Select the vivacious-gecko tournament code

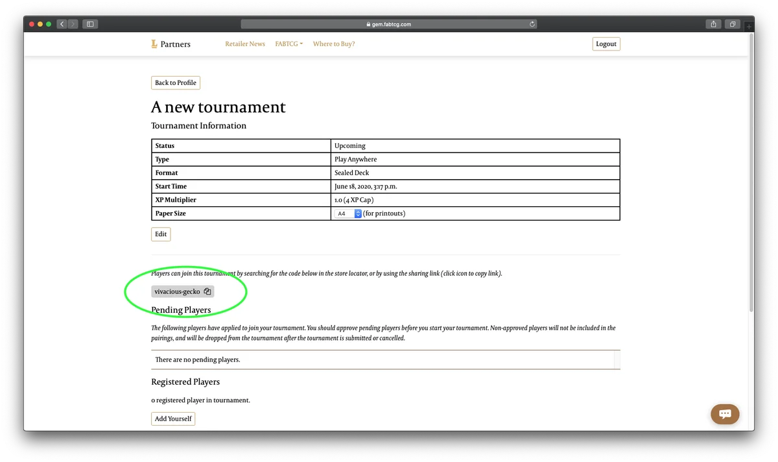tap(177, 292)
